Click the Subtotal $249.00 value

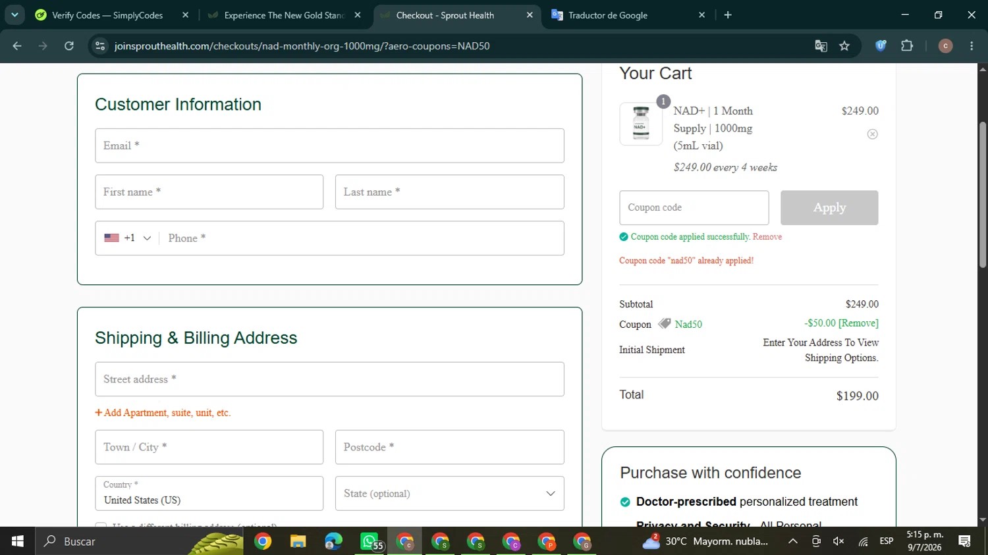click(862, 304)
